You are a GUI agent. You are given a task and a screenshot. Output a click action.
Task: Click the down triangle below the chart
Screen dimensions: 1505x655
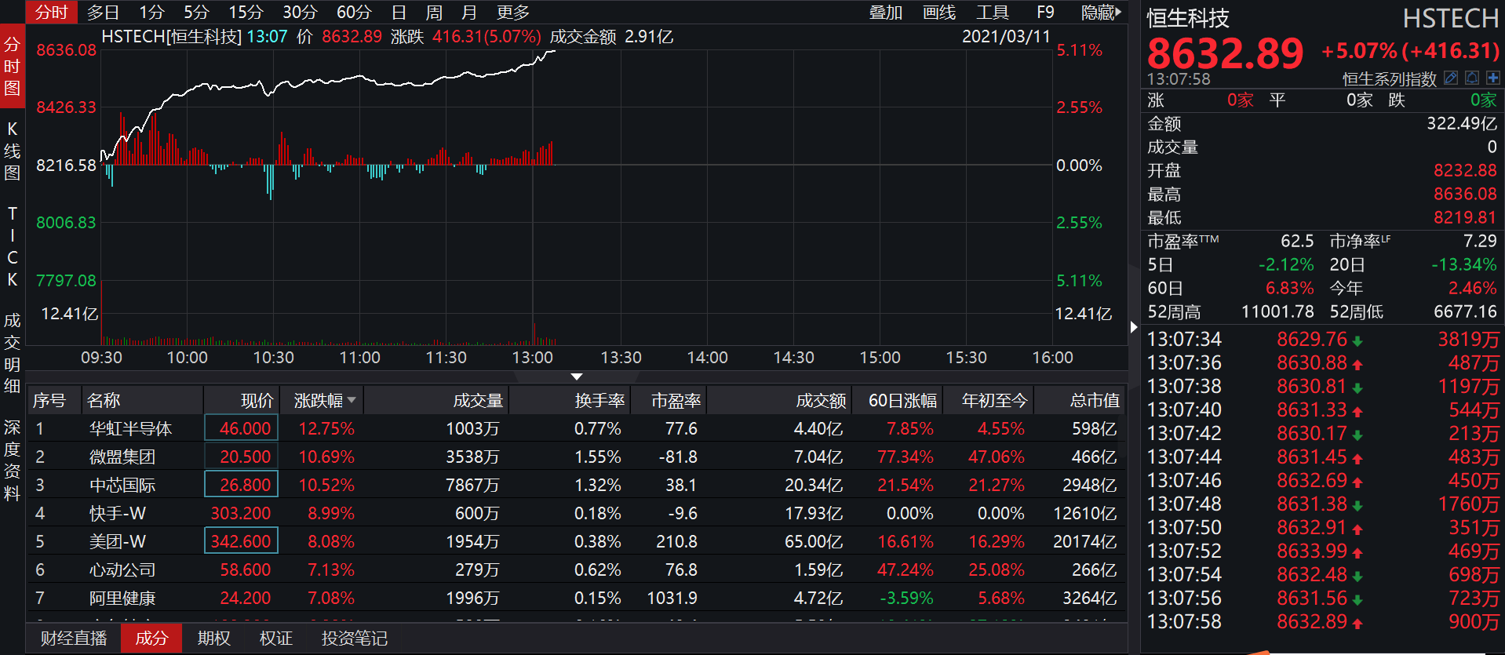[x=577, y=377]
